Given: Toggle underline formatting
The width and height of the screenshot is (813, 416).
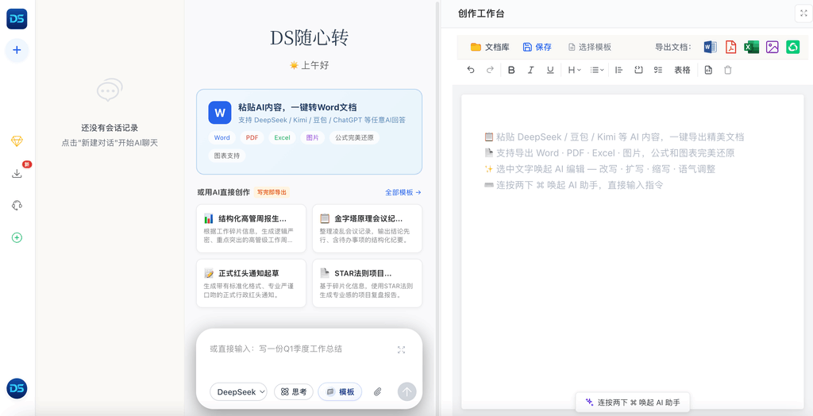Looking at the screenshot, I should (550, 70).
